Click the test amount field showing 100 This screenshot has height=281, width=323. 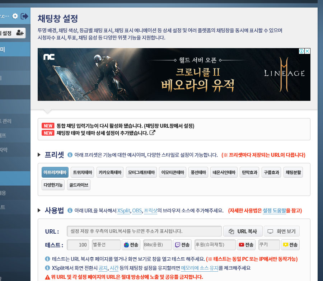[x=78, y=245]
